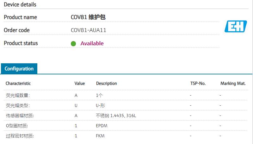
Task: Click the EPDM description cell
Action: point(102,126)
